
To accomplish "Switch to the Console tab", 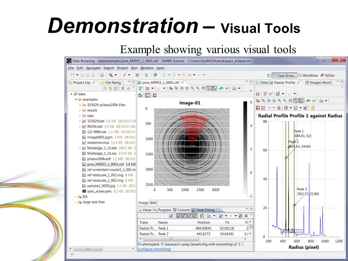I will pyautogui.click(x=181, y=210).
